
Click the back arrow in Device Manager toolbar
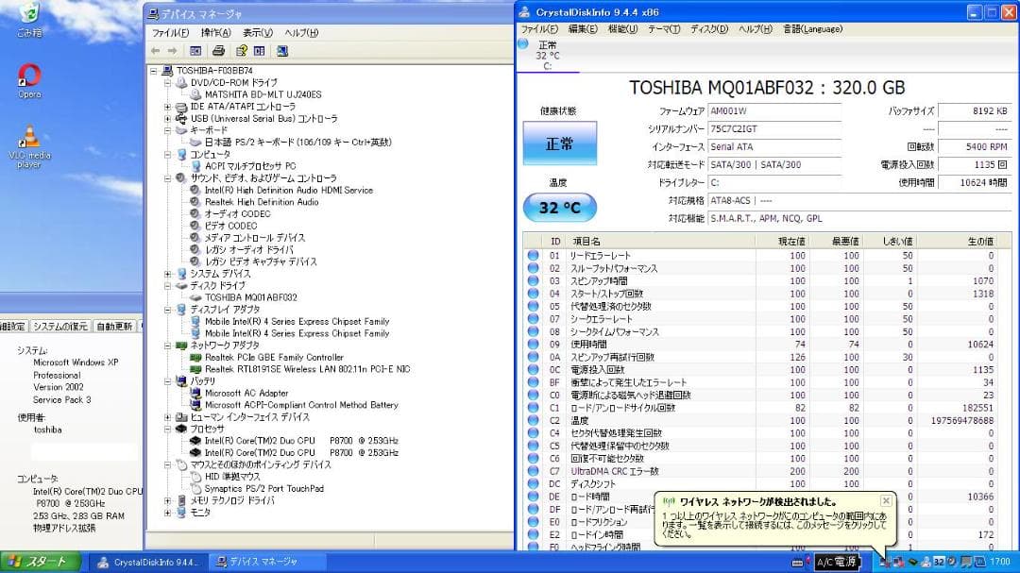(x=155, y=50)
